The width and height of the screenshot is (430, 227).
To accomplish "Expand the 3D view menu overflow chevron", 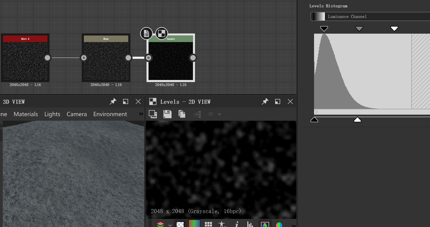I will click(x=141, y=114).
